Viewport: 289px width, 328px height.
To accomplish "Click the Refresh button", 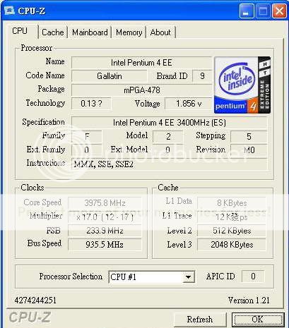I will [200, 320].
